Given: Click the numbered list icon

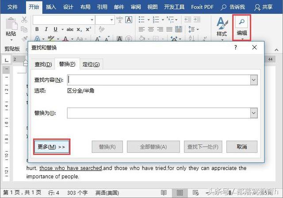Looking at the screenshot, I should pos(156,19).
